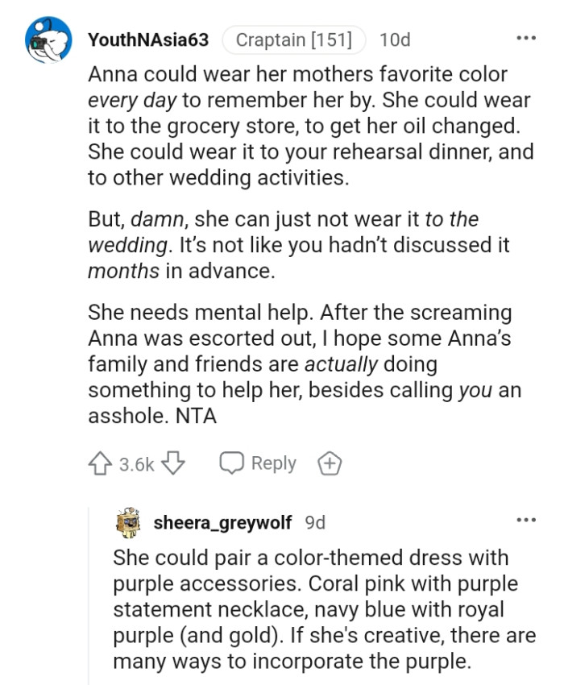Select the Craptain [151] flair badge
The height and width of the screenshot is (685, 564).
293,39
